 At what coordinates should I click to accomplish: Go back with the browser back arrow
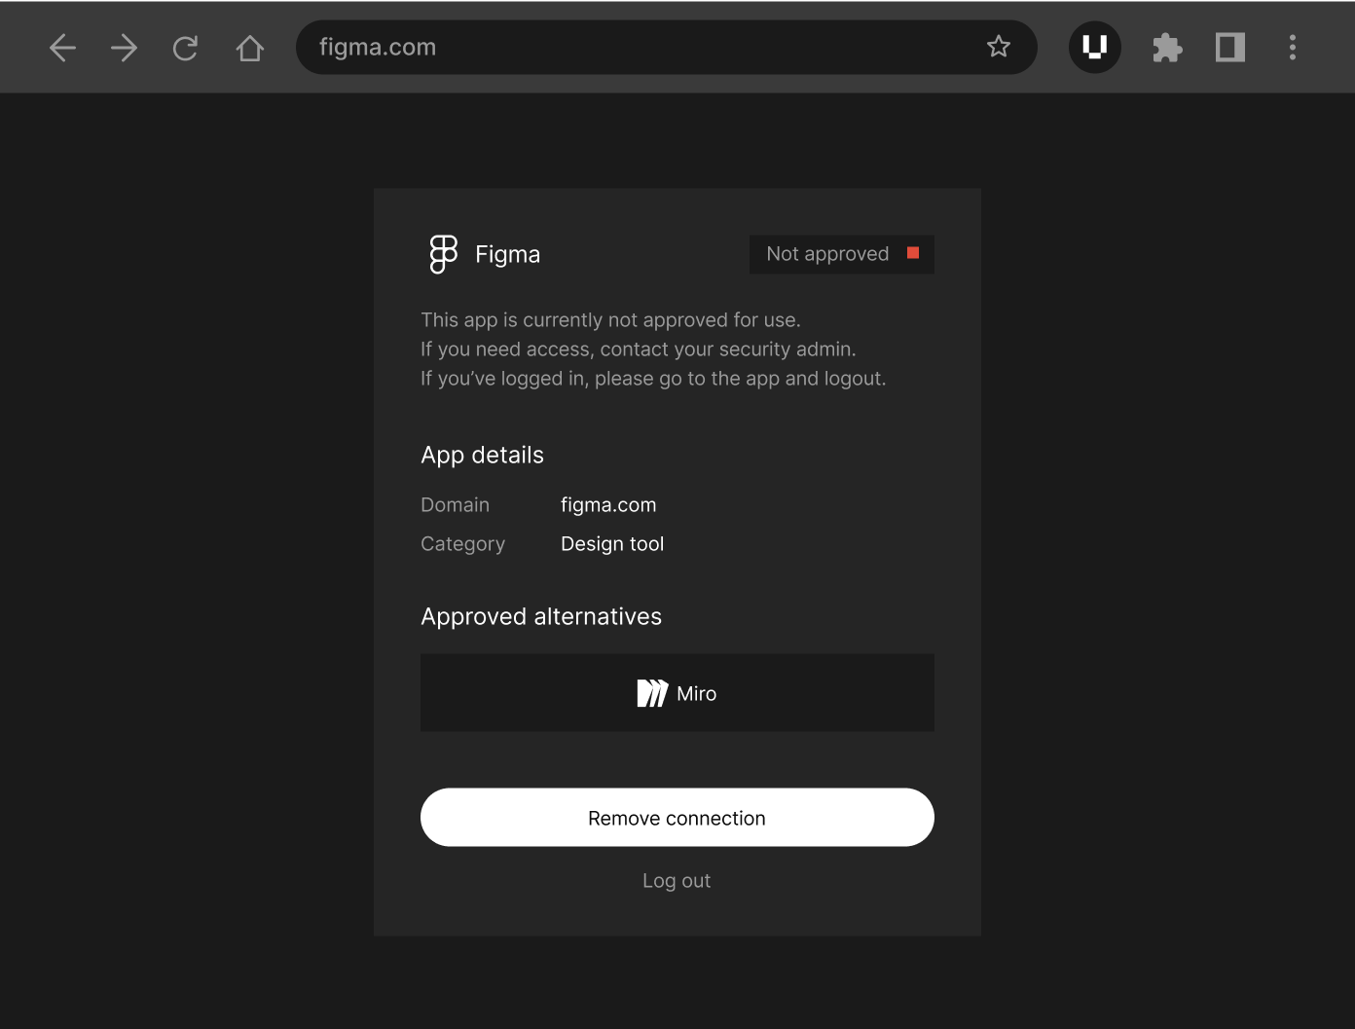tap(62, 48)
